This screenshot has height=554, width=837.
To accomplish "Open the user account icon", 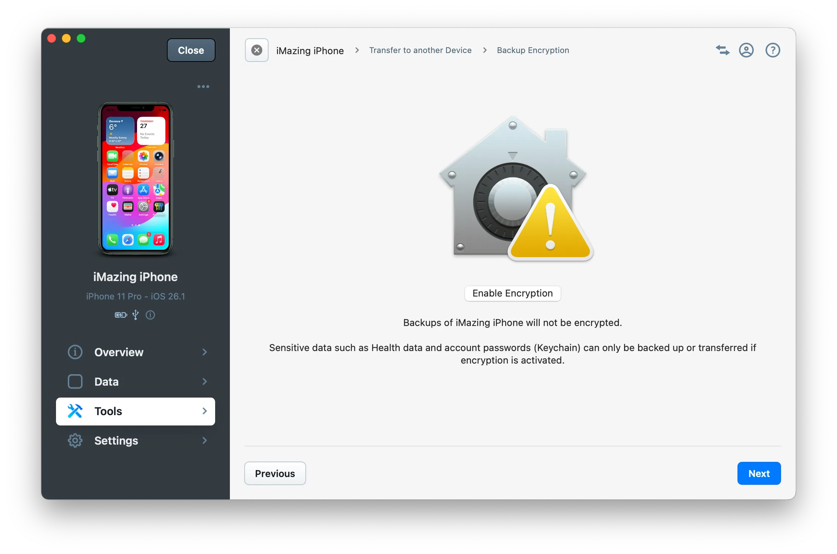I will point(746,50).
